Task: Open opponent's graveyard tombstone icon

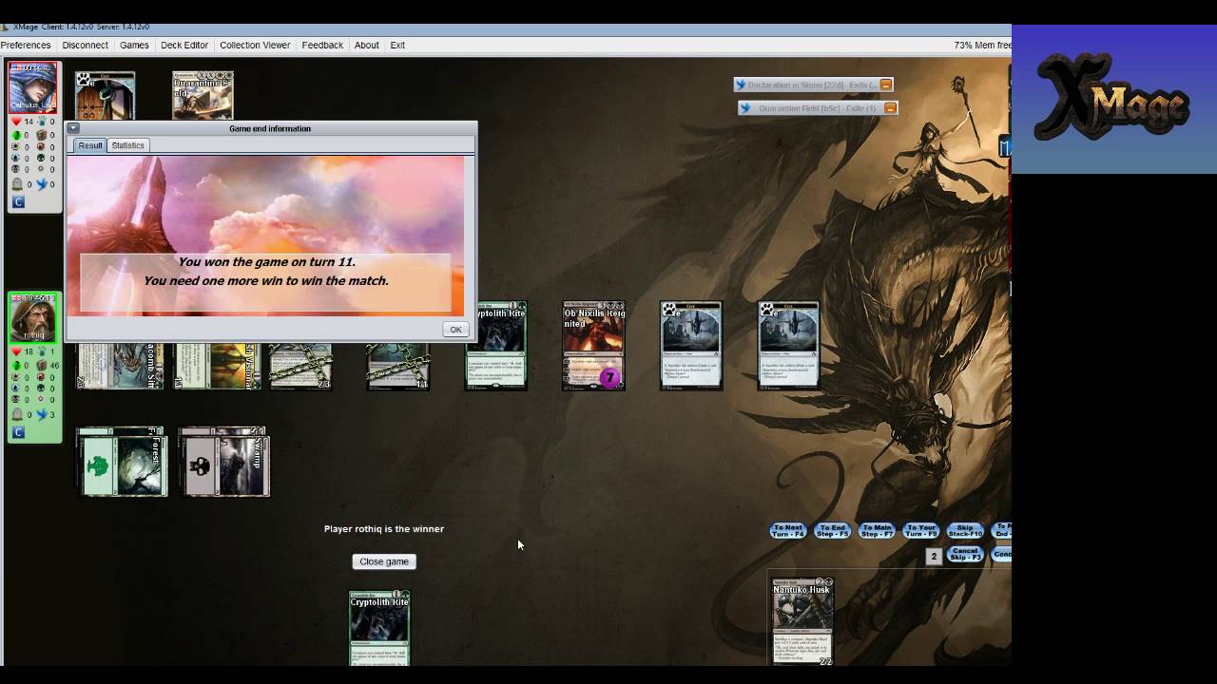Action: pos(17,184)
